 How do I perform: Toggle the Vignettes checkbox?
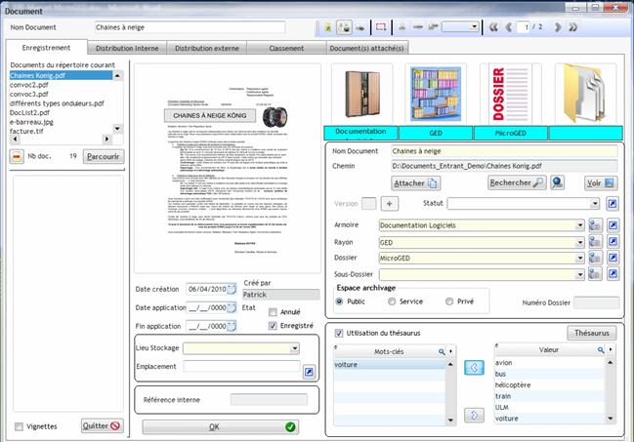coord(20,426)
